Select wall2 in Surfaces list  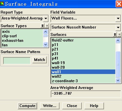click(83, 76)
